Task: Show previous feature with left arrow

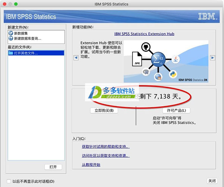Action: (76, 58)
